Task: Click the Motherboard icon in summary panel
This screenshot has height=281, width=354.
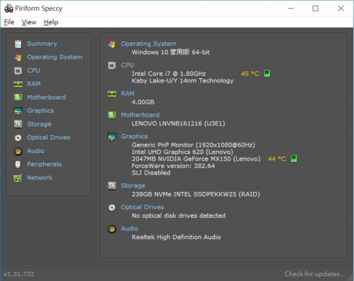Action: [x=112, y=115]
